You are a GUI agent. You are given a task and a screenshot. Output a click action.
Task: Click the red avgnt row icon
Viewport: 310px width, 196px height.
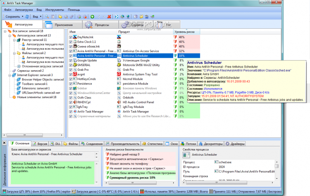[x=75, y=74]
